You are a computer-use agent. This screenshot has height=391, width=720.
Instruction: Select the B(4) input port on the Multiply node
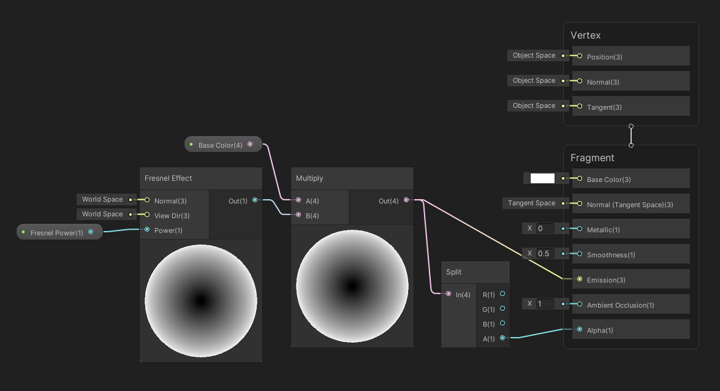tap(299, 214)
